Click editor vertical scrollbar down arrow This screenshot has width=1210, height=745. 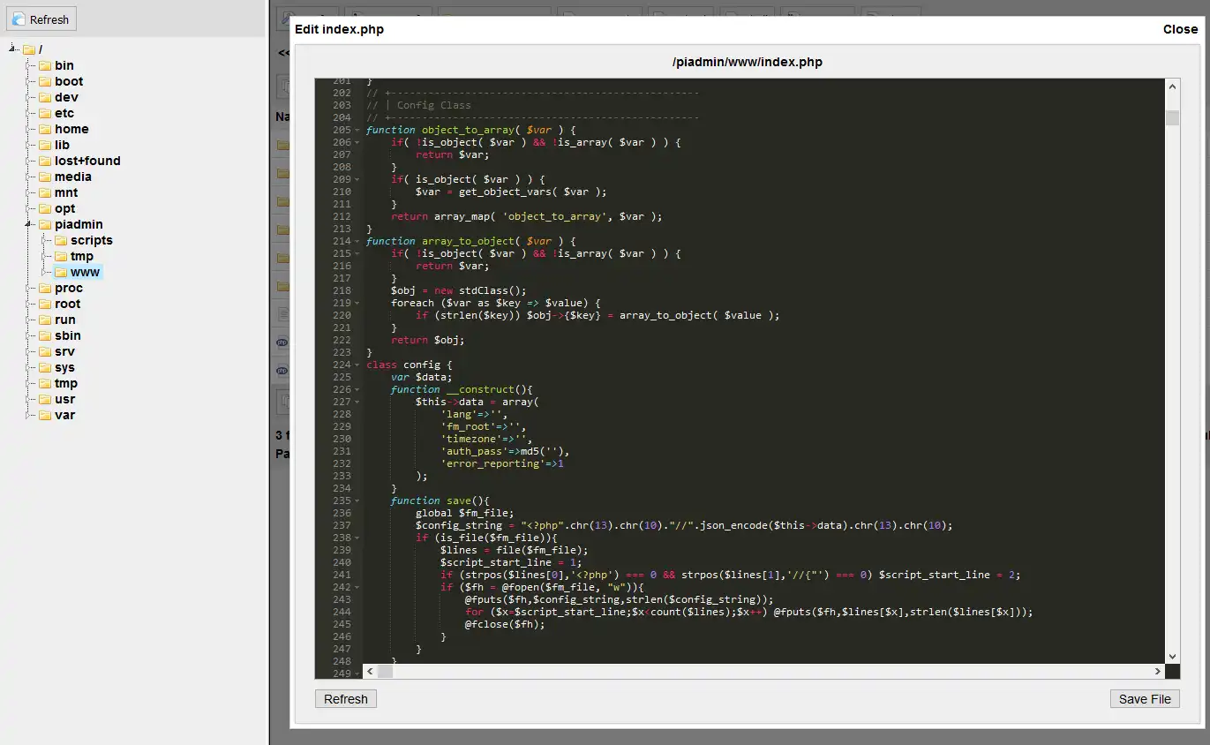(1172, 656)
